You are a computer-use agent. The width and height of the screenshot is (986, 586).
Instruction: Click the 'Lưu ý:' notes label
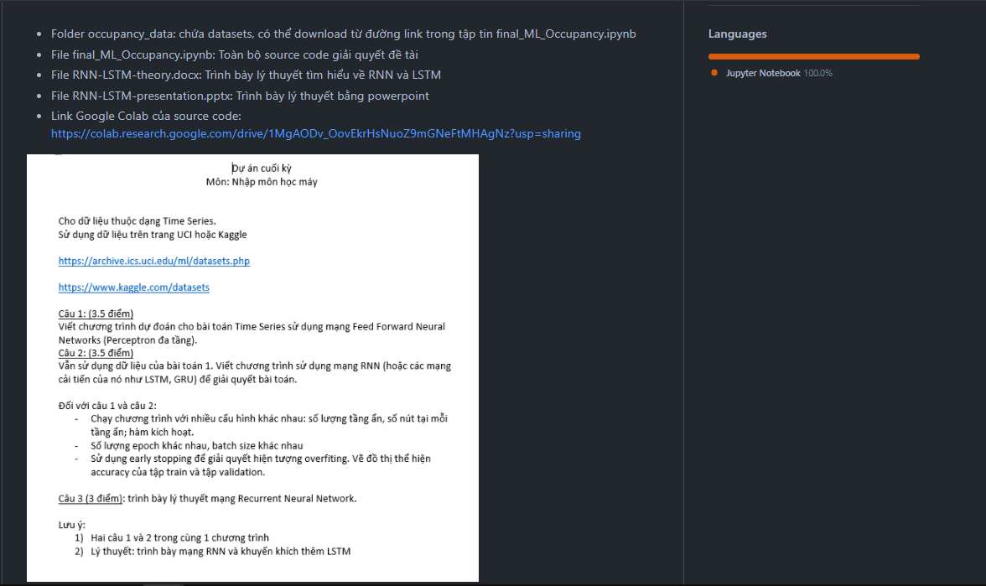[x=71, y=525]
